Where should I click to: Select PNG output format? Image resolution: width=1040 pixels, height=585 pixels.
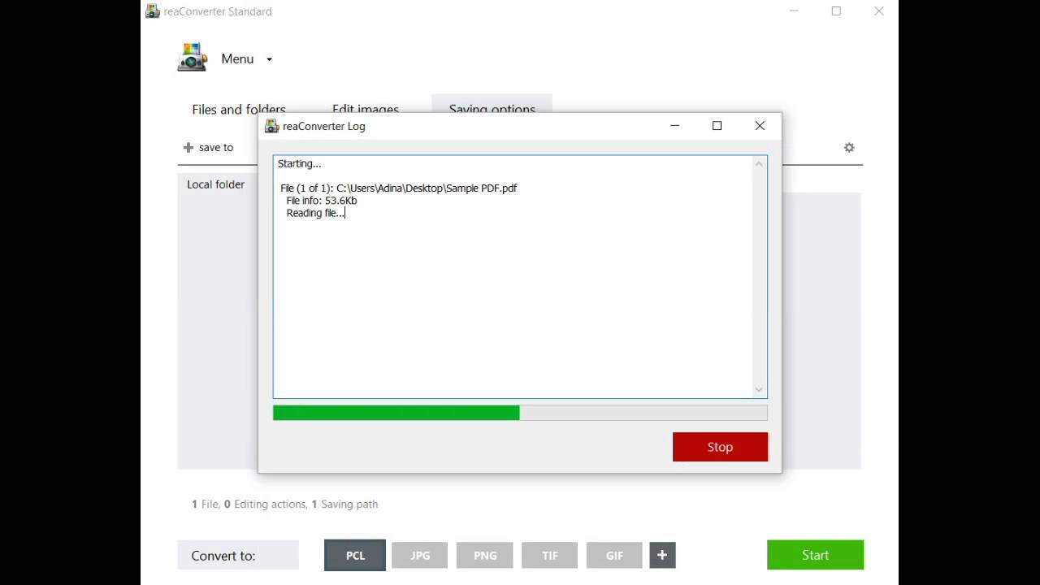coord(485,556)
